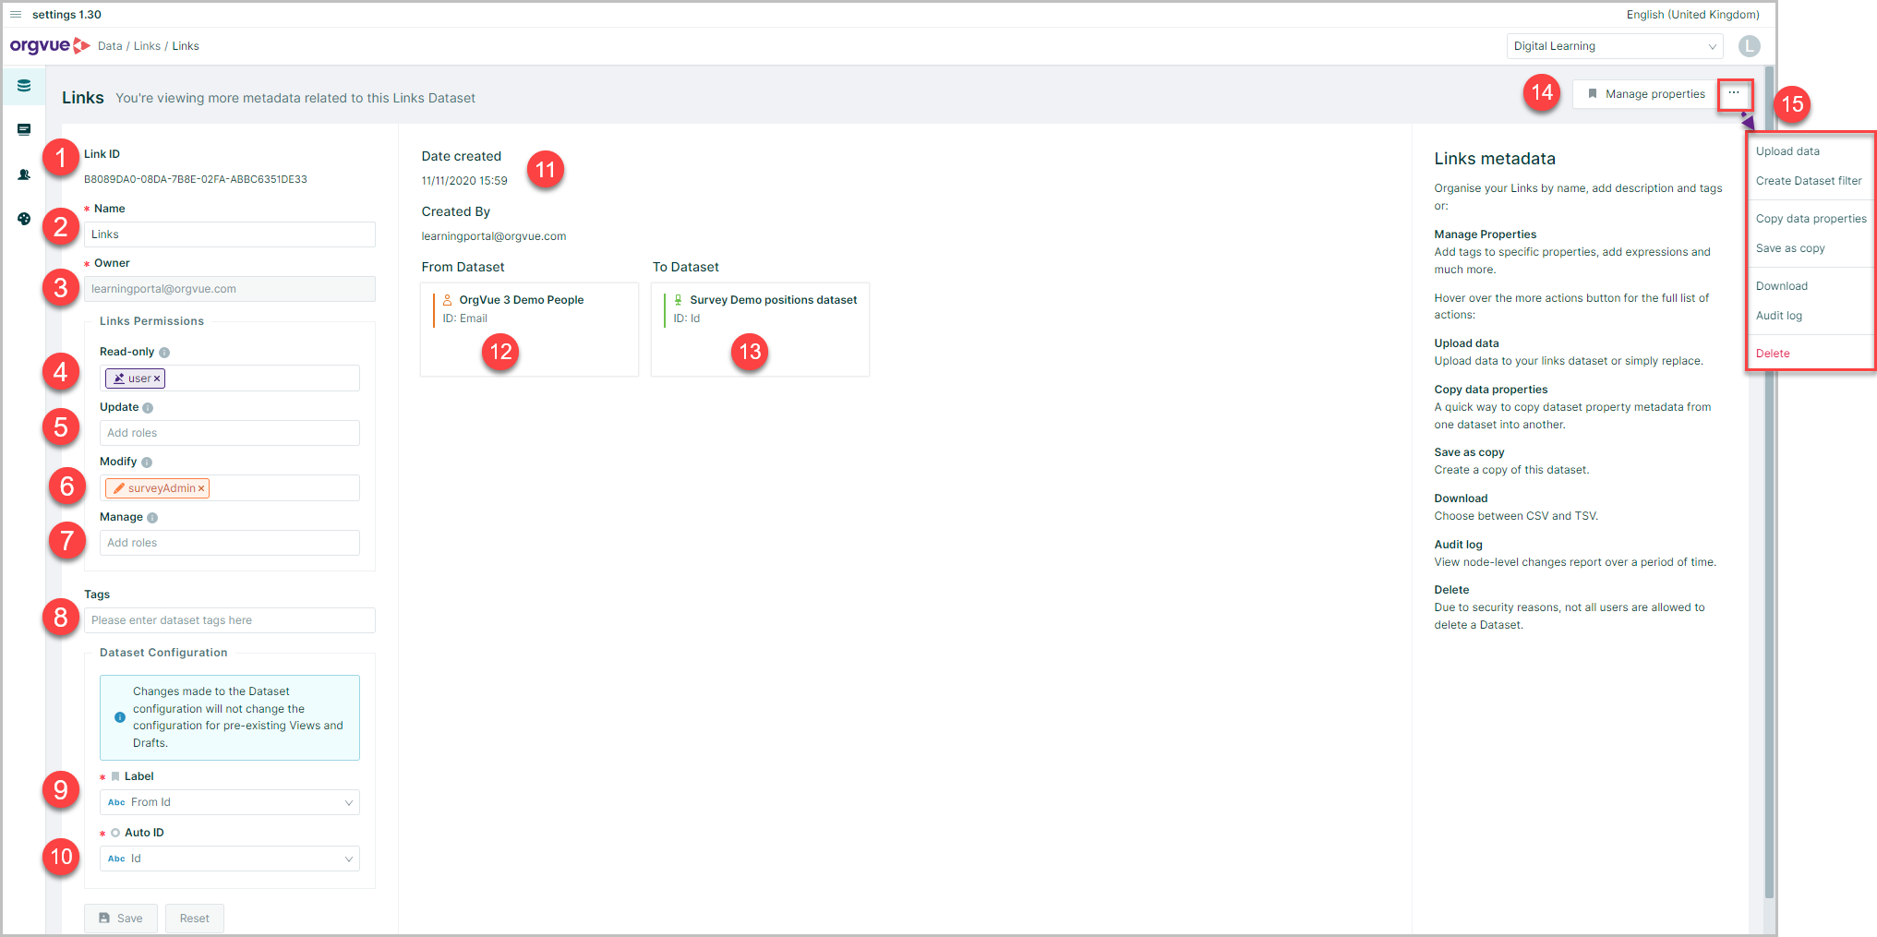Go to the first Links breadcrumb link
1877x937 pixels.
click(x=147, y=46)
